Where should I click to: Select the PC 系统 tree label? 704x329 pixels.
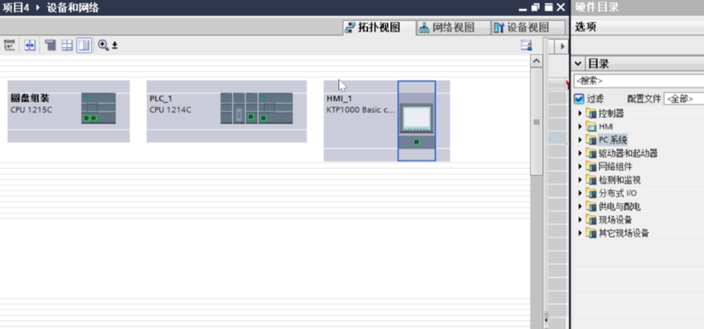pyautogui.click(x=613, y=141)
